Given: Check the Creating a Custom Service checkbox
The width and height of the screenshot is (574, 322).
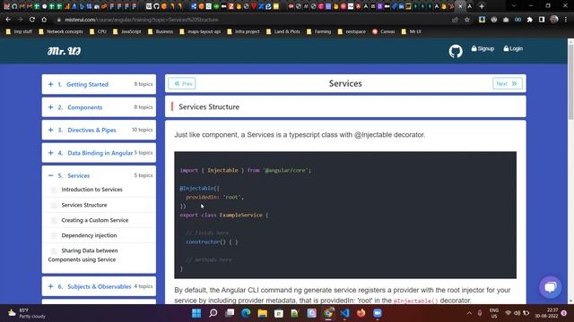Looking at the screenshot, I should tap(54, 221).
